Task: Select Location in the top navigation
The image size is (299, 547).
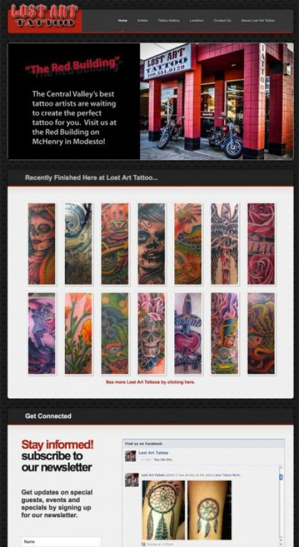Action: pos(196,21)
